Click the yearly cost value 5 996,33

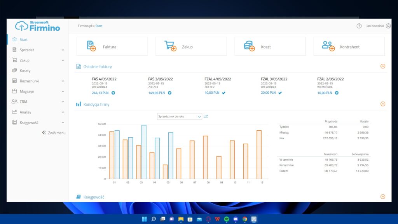pyautogui.click(x=363, y=138)
